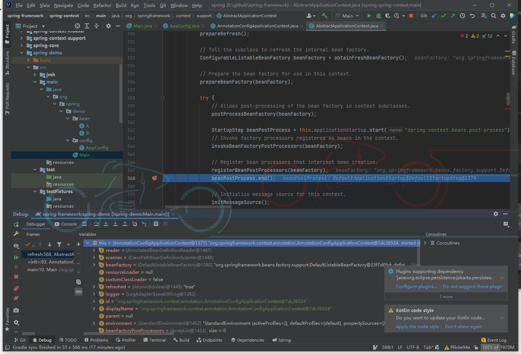Viewport: 521px width, 354px height.
Task: Click Git Push arrow icon
Action: point(453,16)
